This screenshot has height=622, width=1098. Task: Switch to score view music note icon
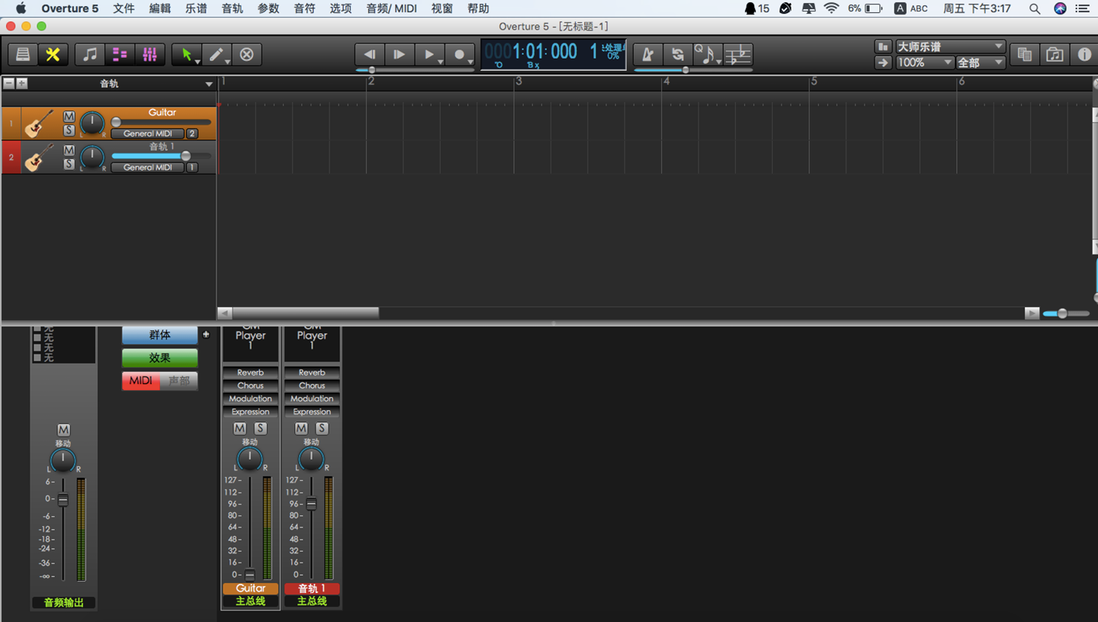point(90,54)
